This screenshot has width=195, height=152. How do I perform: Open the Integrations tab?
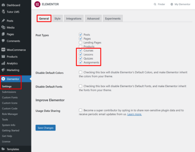point(74,18)
